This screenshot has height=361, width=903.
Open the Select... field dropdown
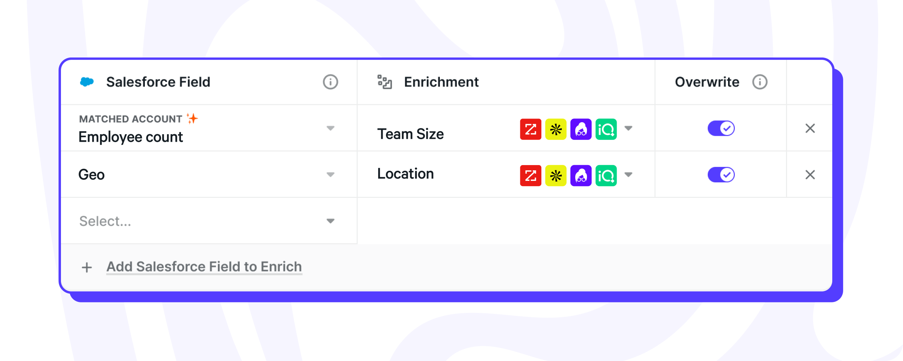[x=330, y=221]
